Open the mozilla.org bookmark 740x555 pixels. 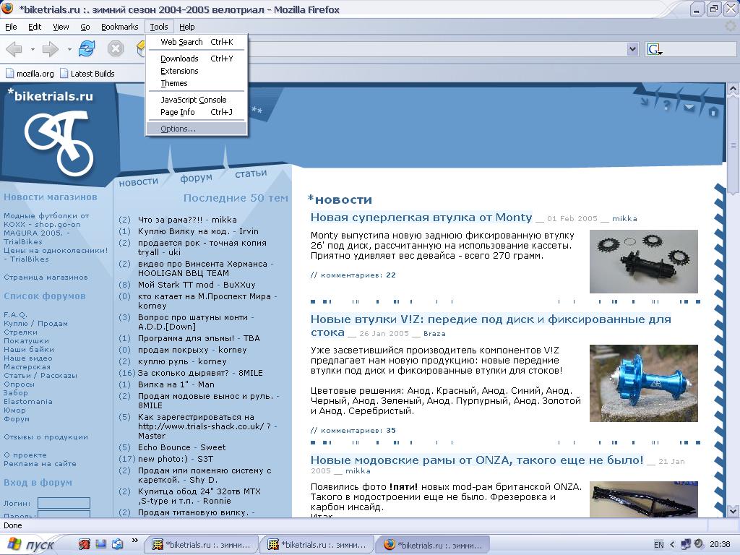(30, 73)
